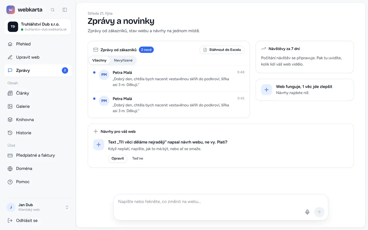
Task: Click the sparkle icon by Návrhy pro váš web
Action: (x=96, y=131)
